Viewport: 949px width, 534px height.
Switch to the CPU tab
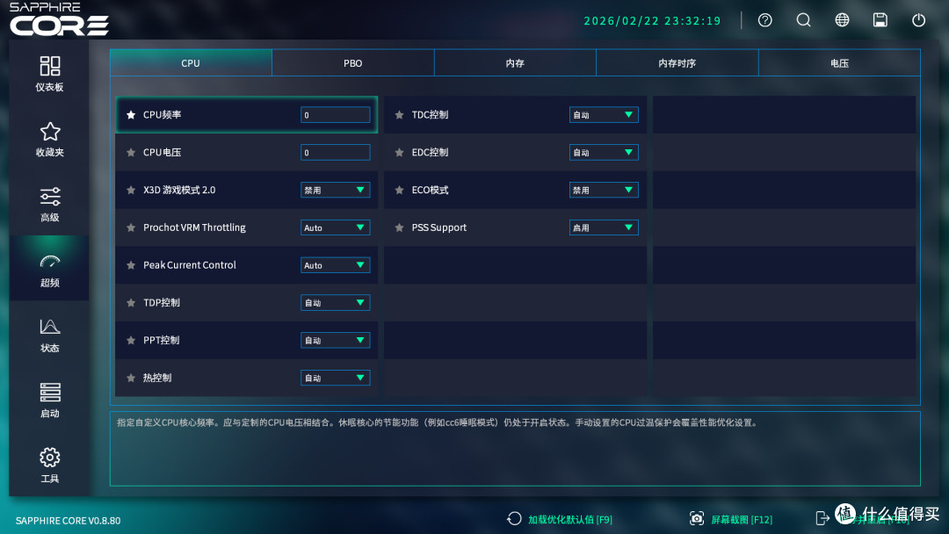[x=191, y=63]
